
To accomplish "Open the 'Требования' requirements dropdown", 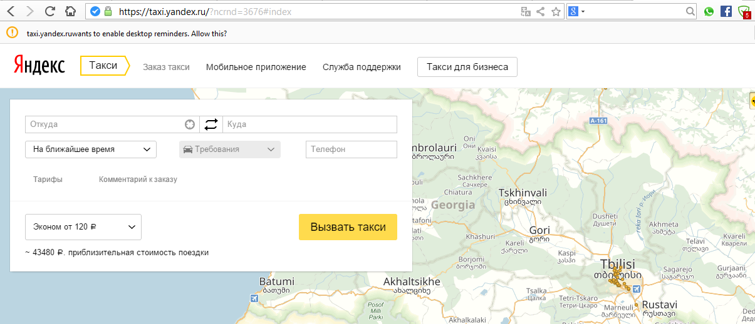I will coord(230,149).
